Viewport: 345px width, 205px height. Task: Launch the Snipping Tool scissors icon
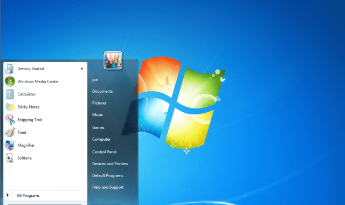point(10,120)
